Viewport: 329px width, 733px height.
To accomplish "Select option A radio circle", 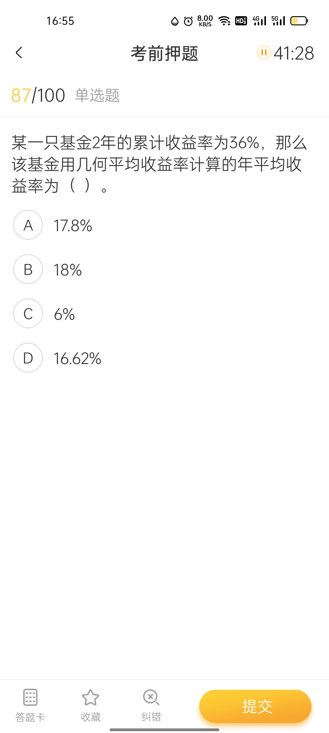I will click(x=28, y=225).
